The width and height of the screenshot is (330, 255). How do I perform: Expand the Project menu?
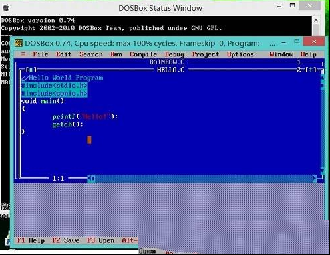tap(206, 54)
